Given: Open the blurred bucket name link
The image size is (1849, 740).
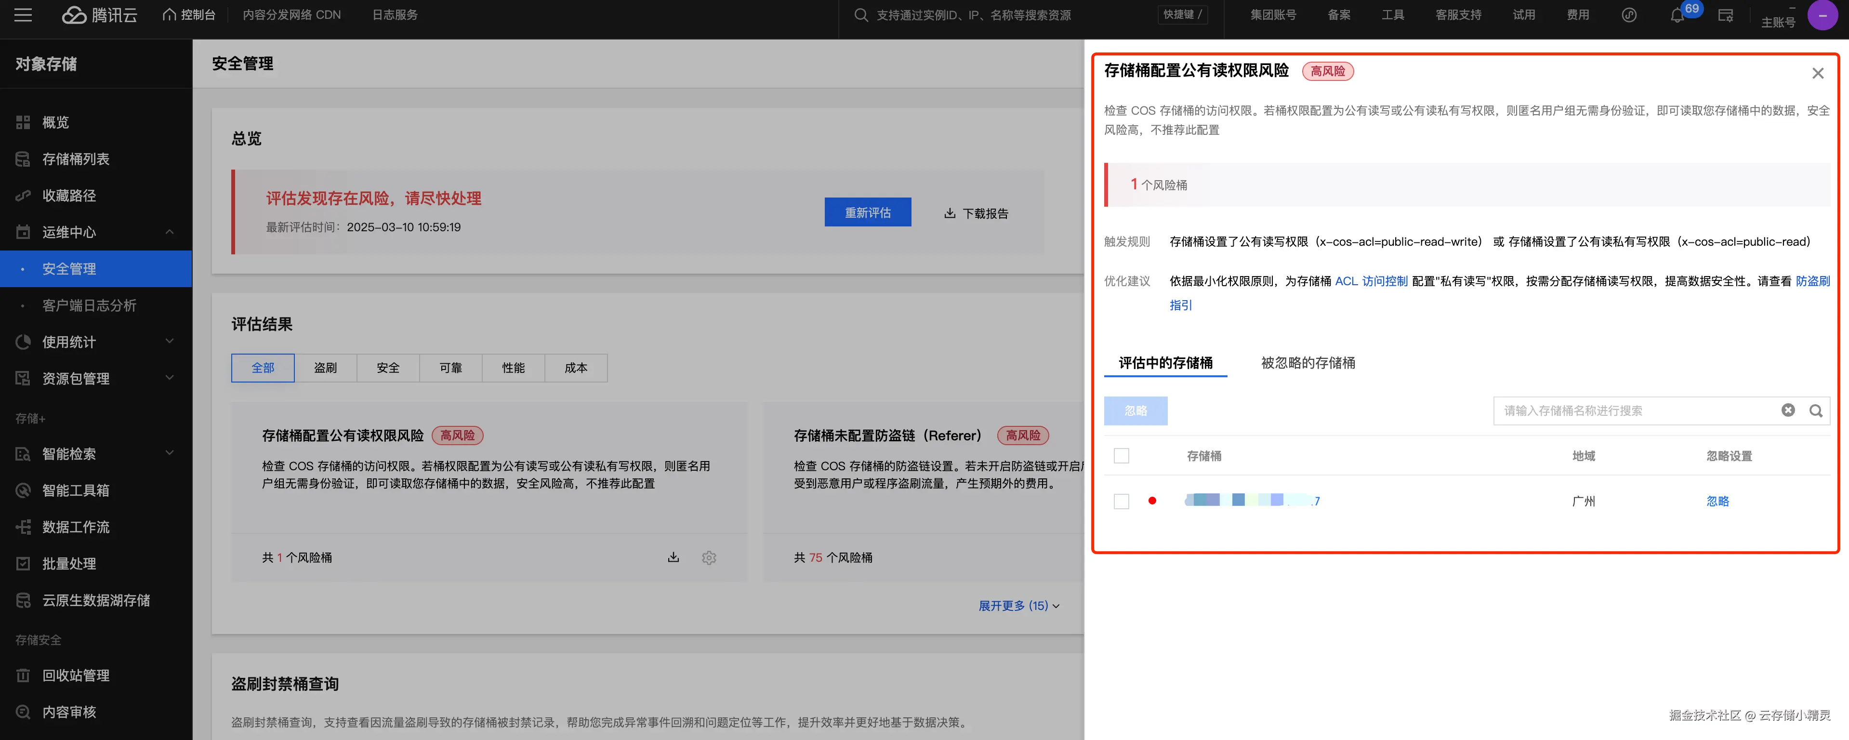Looking at the screenshot, I should click(x=1252, y=500).
